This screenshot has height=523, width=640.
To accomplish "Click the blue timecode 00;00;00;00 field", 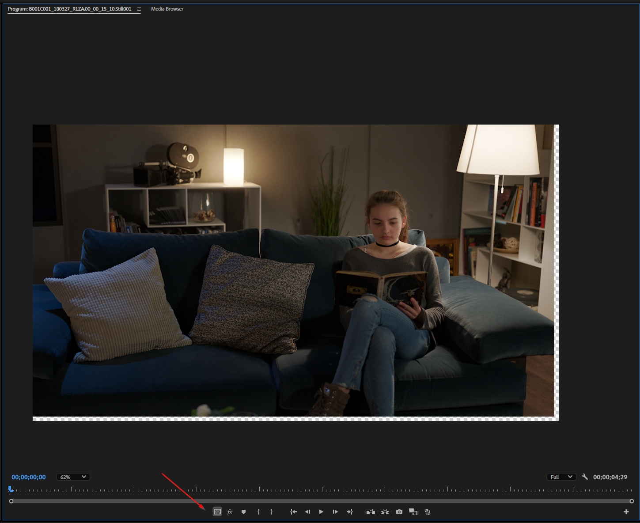I will tap(28, 477).
